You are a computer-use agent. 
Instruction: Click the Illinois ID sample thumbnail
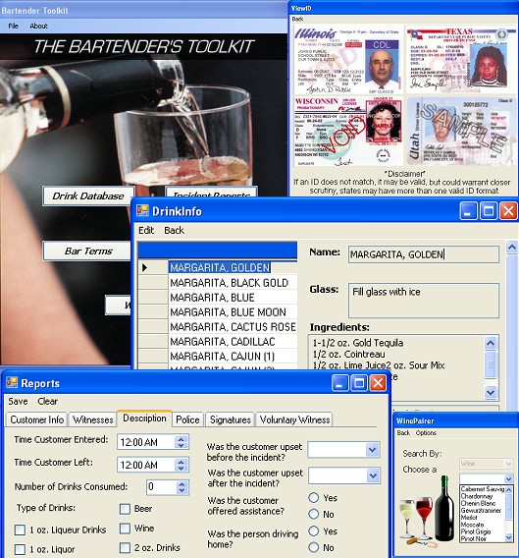click(x=348, y=59)
